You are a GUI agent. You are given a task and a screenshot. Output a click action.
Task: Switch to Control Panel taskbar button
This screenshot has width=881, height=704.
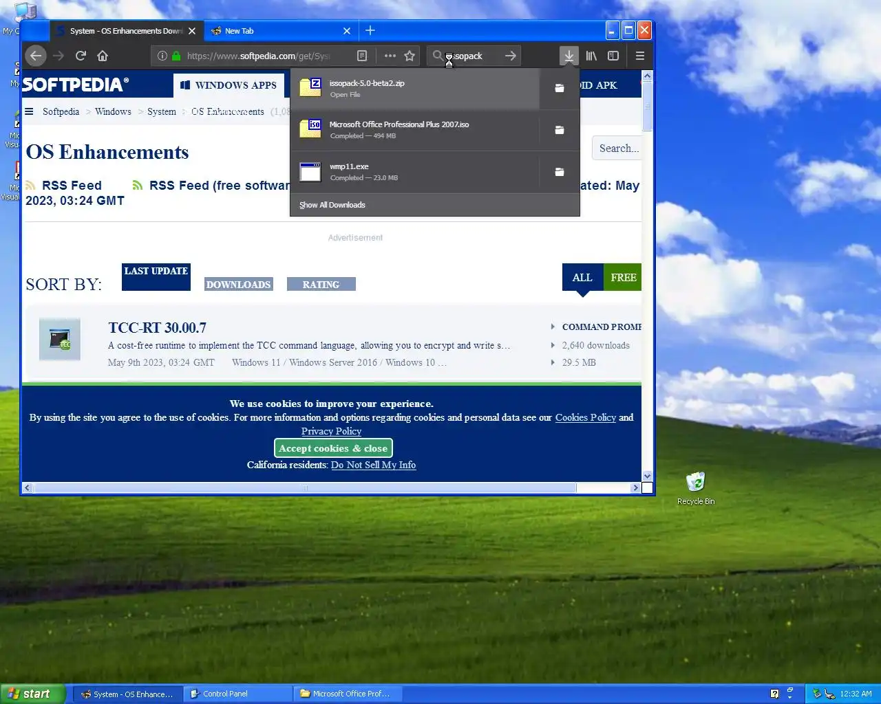click(x=238, y=694)
